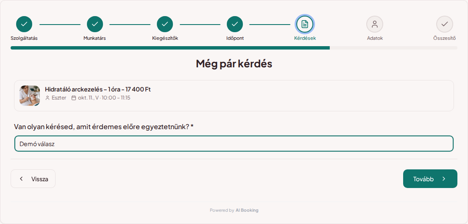The image size is (468, 224).
Task: Click the calendar icon beside okt. 11.
Action: (74, 98)
